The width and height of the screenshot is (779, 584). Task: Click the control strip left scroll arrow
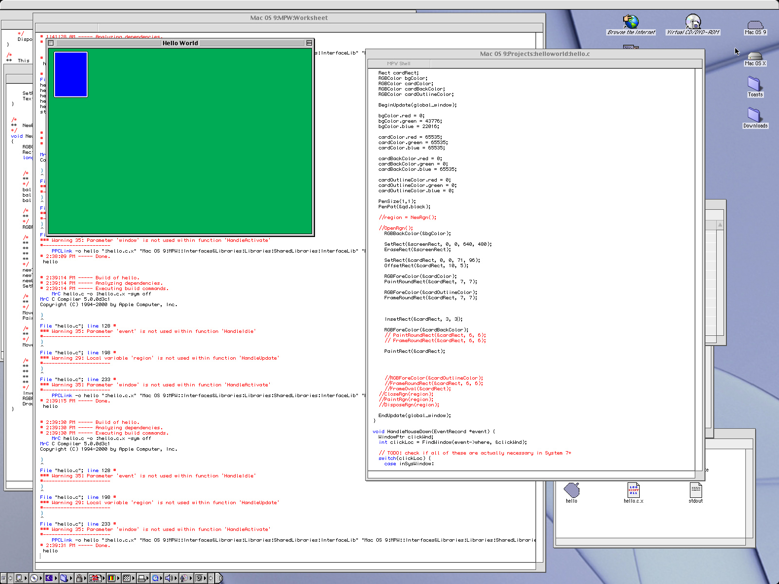pos(10,578)
